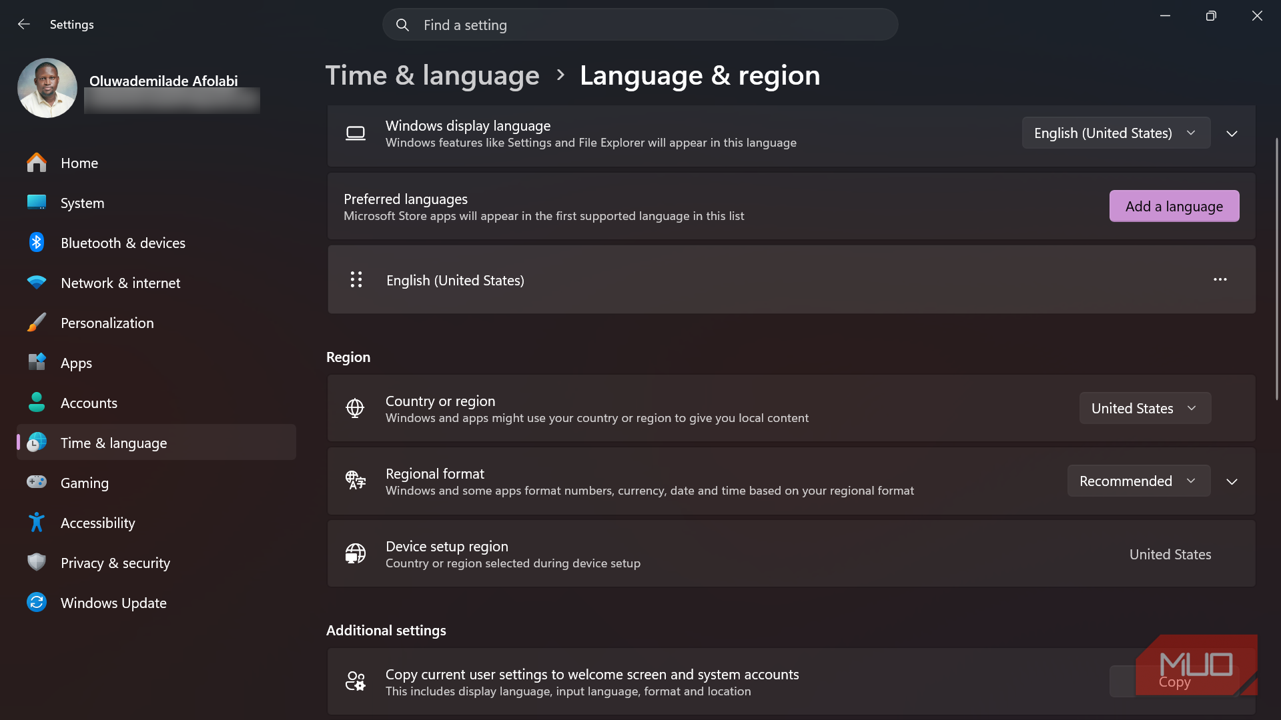
Task: Click the Gaming controller icon
Action: tap(37, 482)
